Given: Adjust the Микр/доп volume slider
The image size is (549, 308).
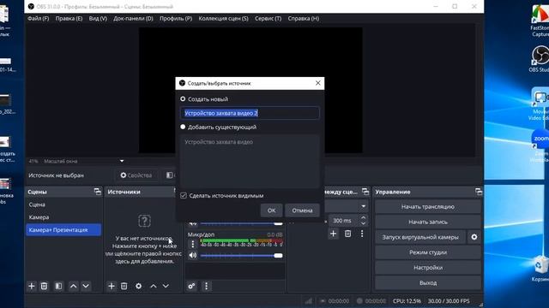Looking at the screenshot, I should coord(241,255).
